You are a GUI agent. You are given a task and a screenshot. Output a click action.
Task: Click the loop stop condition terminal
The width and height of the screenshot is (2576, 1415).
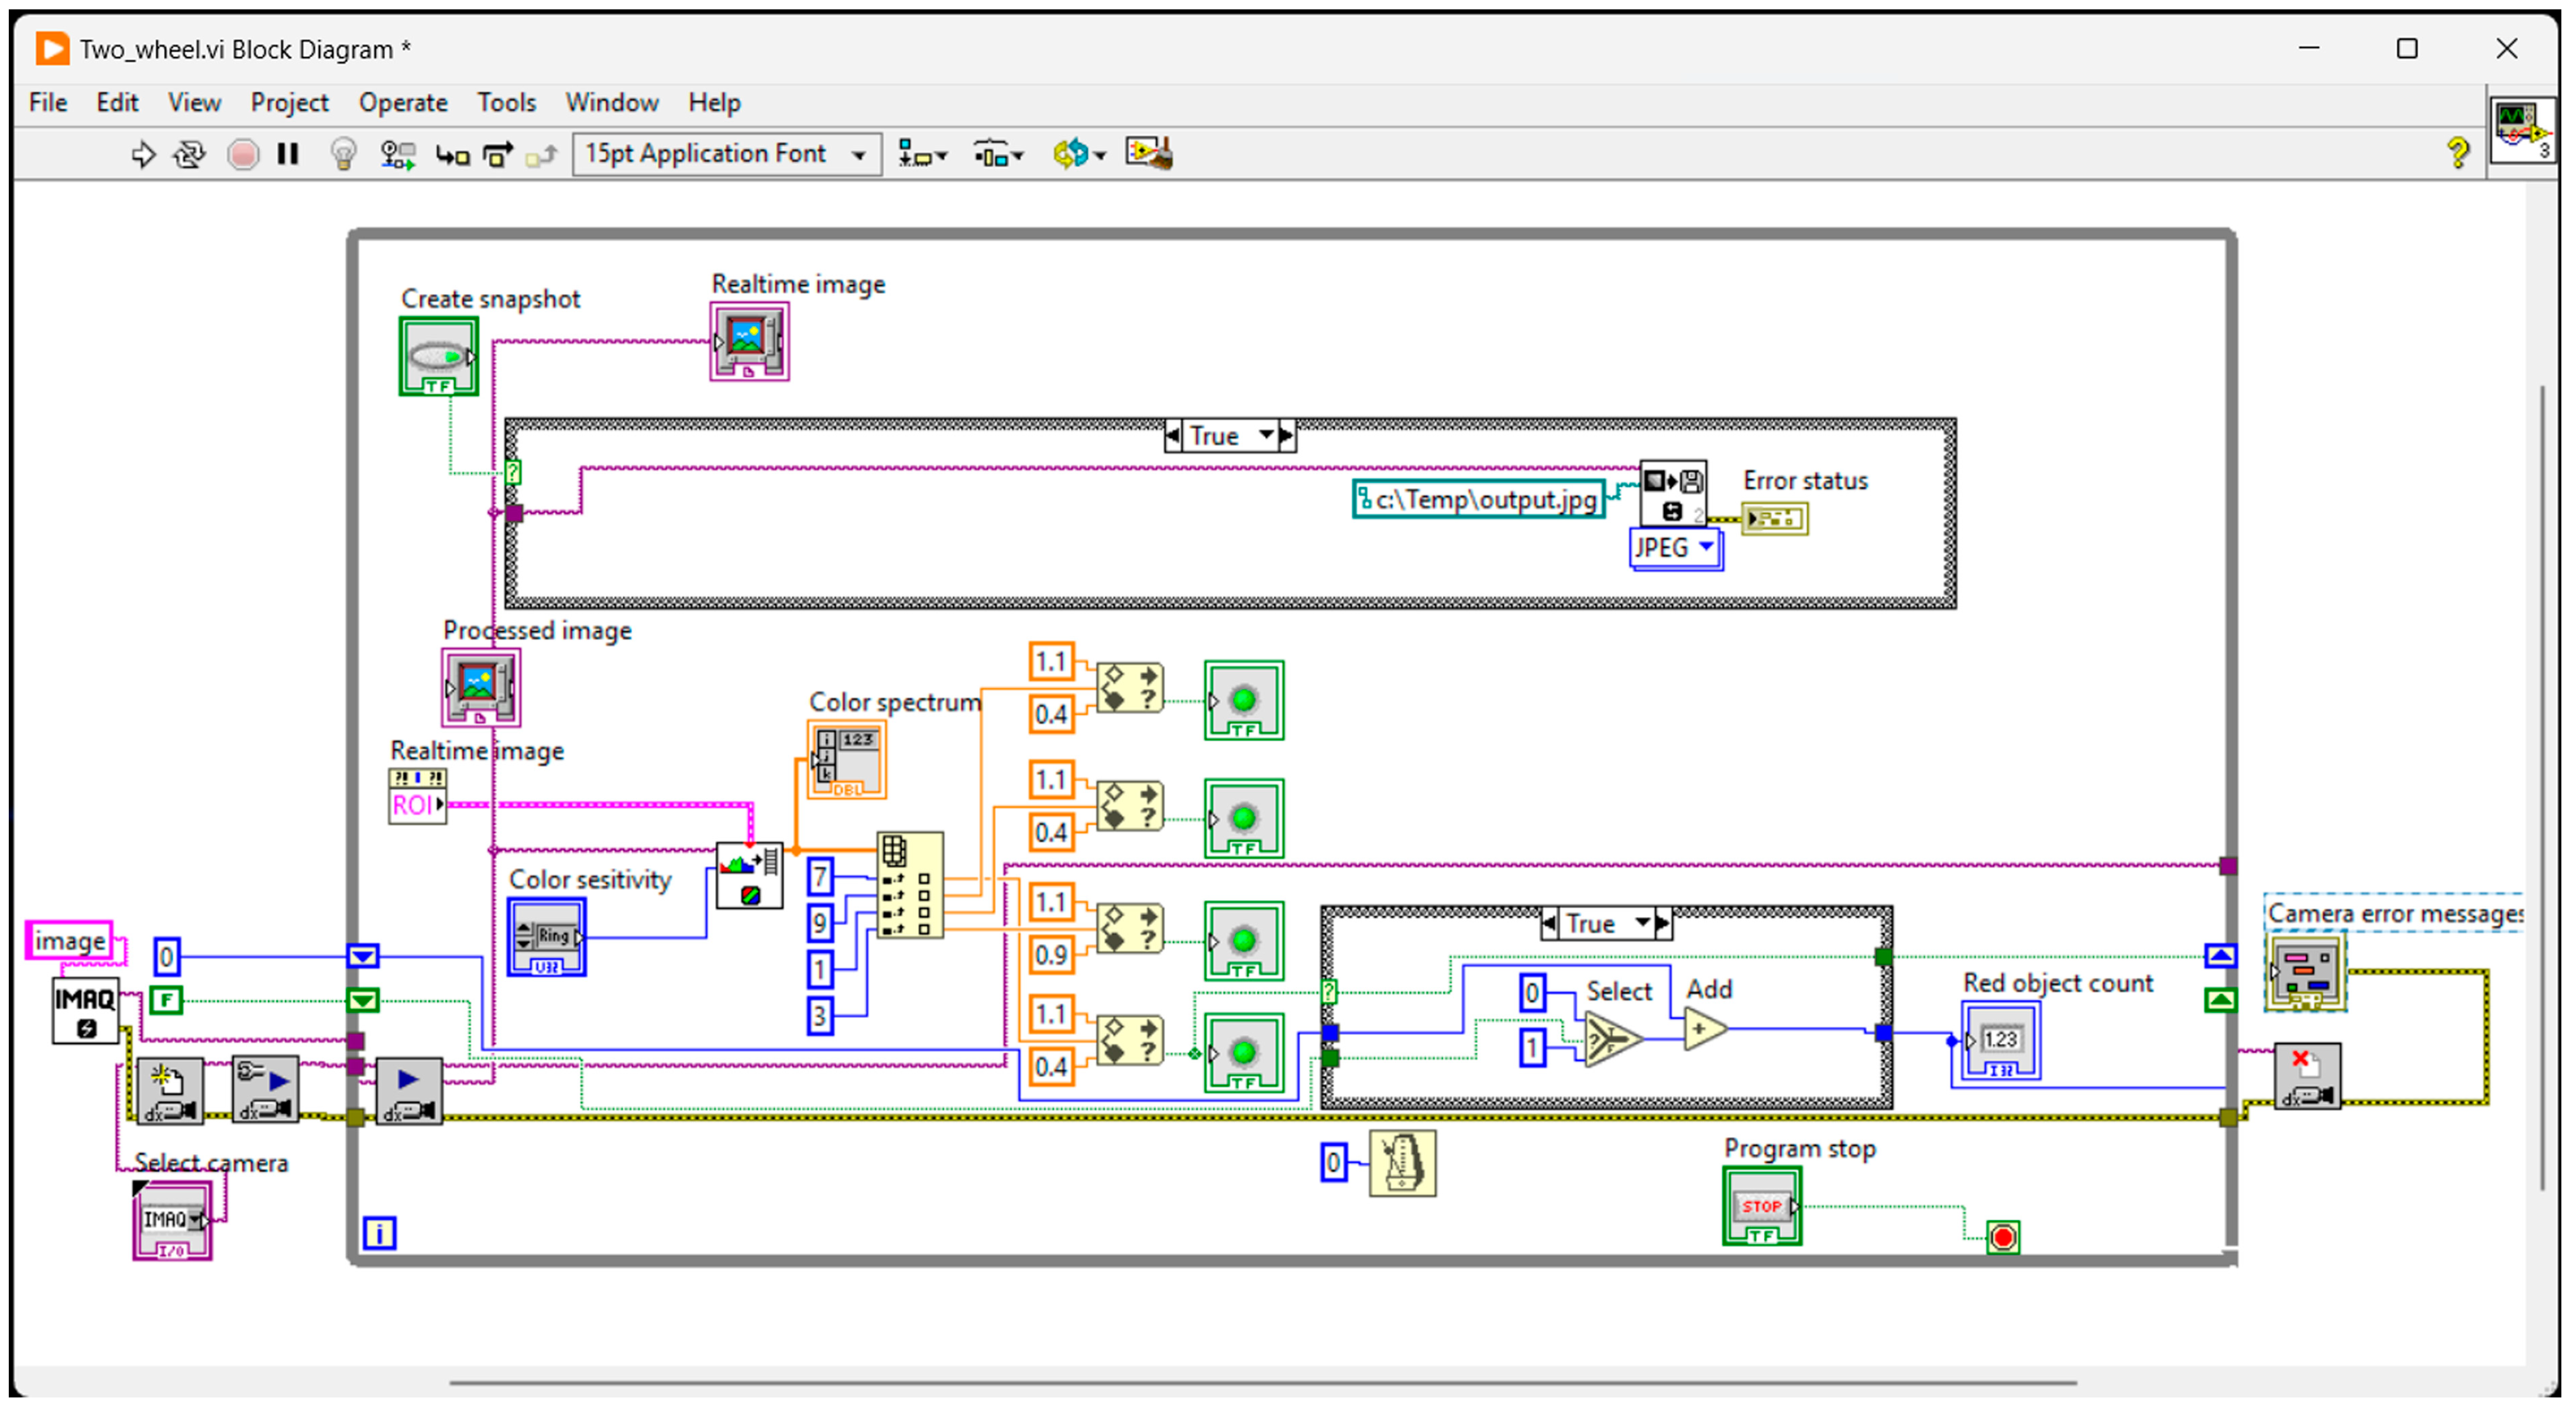click(x=2003, y=1237)
